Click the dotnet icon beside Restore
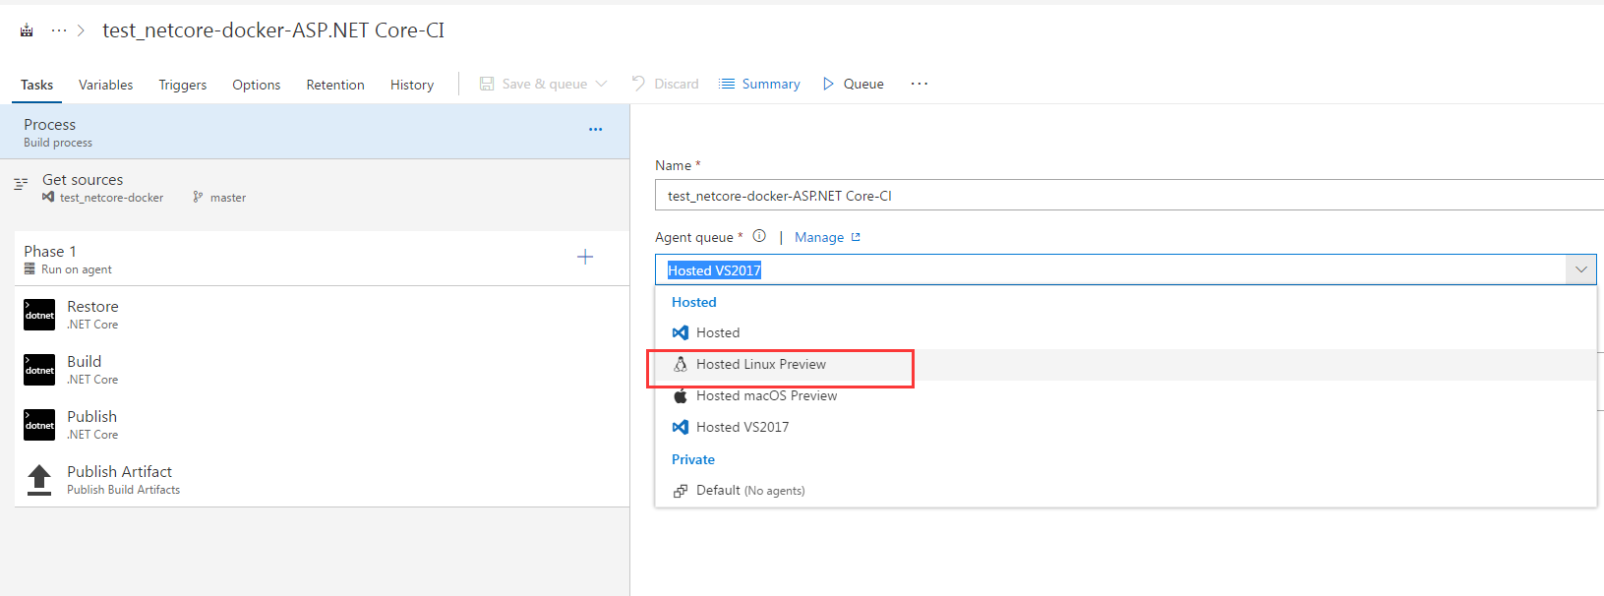Image resolution: width=1604 pixels, height=596 pixels. 39,315
